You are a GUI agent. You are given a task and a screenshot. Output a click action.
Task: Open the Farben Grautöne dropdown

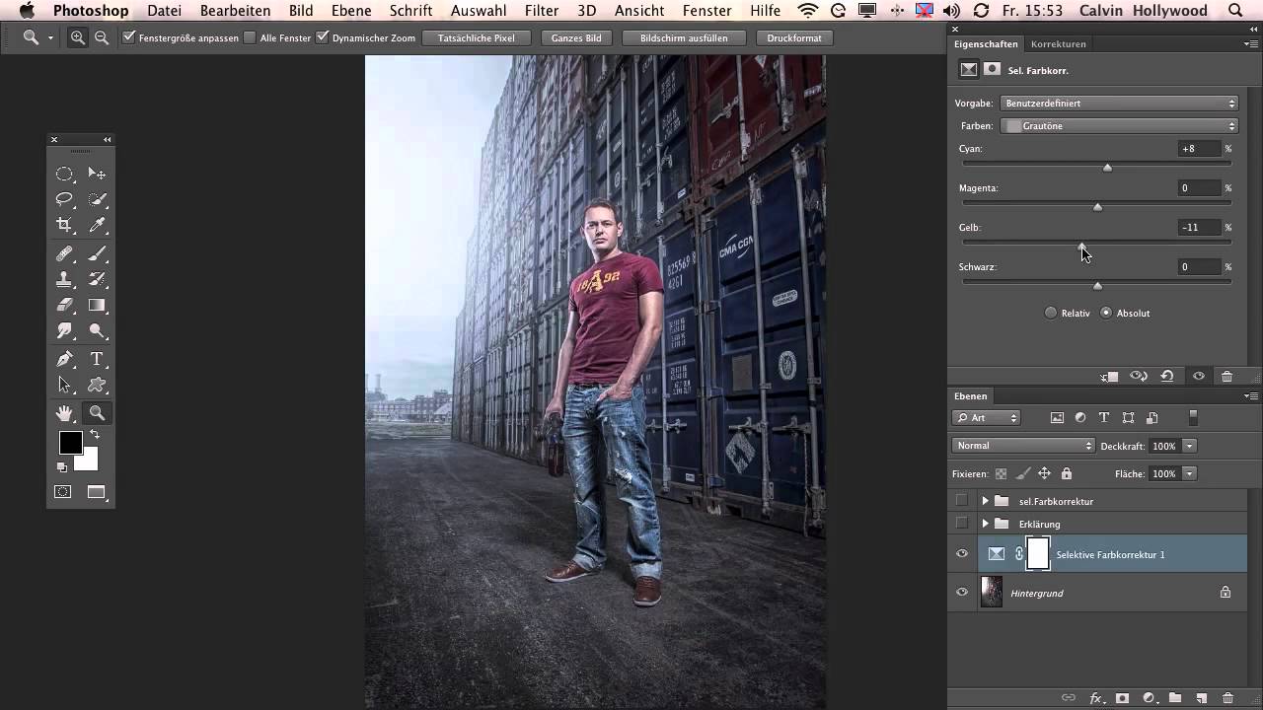pyautogui.click(x=1119, y=126)
